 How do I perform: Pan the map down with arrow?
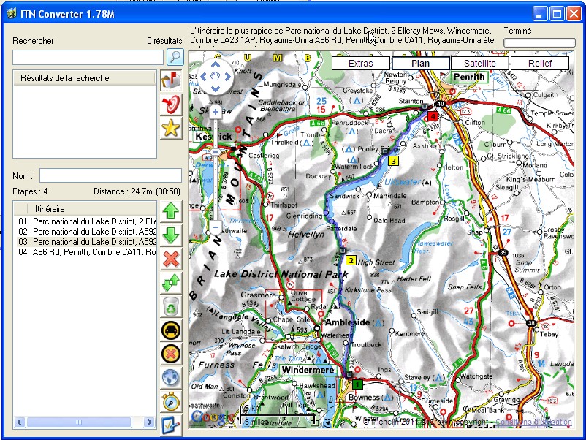[x=216, y=88]
